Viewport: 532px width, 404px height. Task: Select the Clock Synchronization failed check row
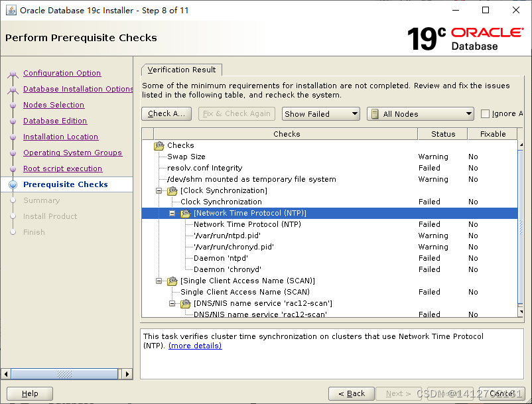[x=330, y=202]
